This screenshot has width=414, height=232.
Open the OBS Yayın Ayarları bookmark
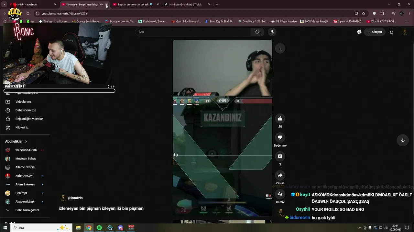coord(284,22)
